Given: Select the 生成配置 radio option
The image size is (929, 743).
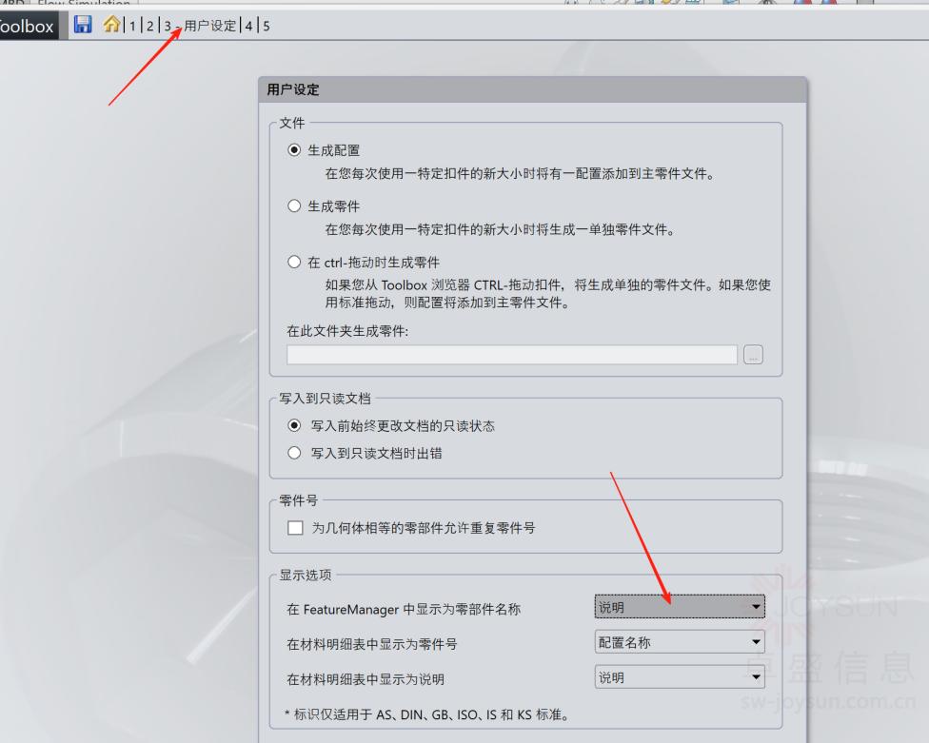Looking at the screenshot, I should (x=294, y=150).
